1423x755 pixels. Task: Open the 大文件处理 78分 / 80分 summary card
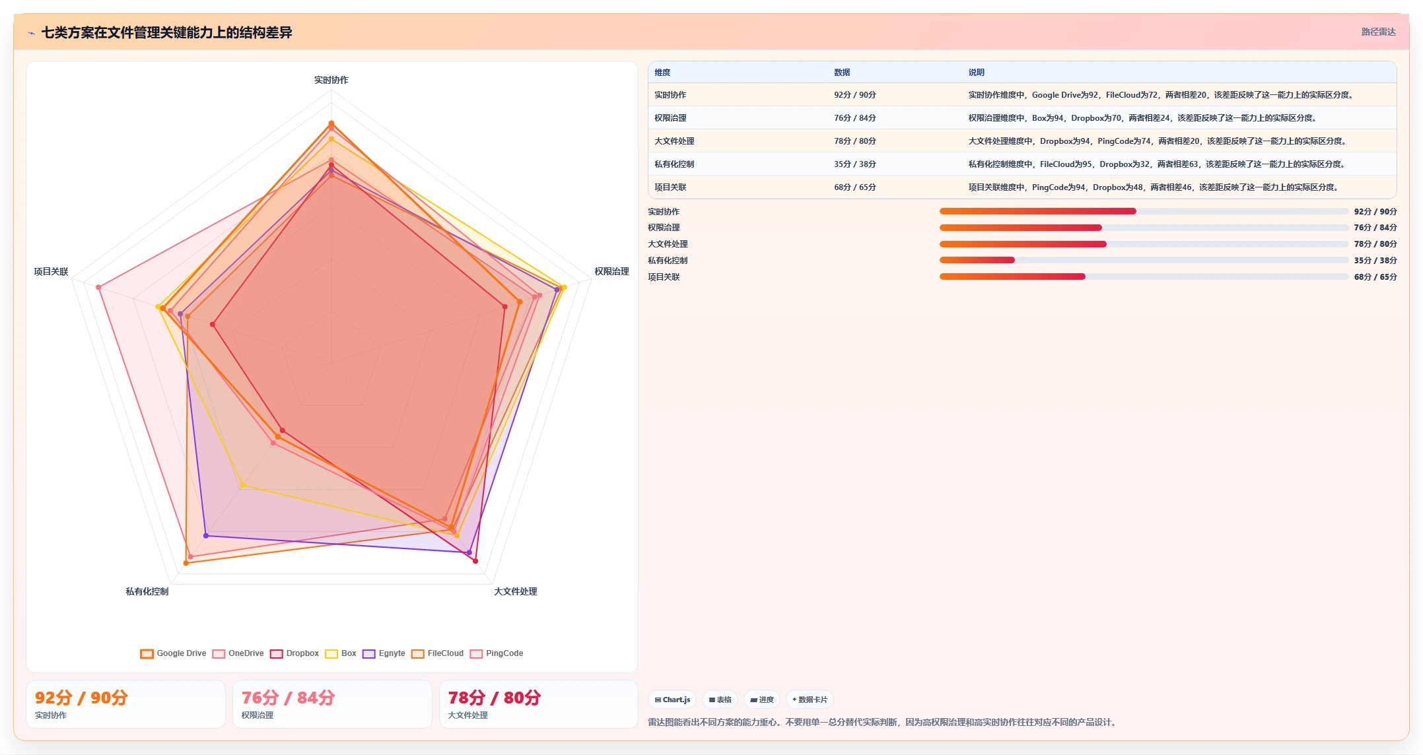[539, 704]
